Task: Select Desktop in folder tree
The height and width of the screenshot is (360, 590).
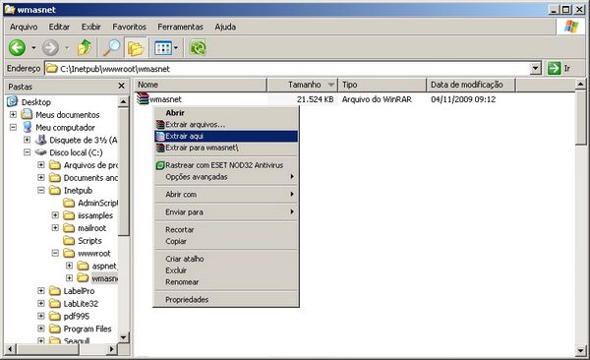Action: pyautogui.click(x=35, y=102)
